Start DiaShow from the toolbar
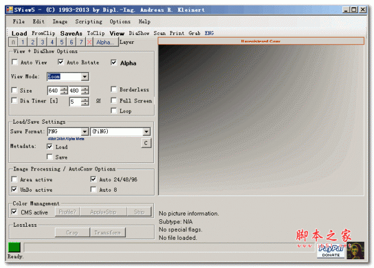This screenshot has width=374, height=268. point(139,33)
